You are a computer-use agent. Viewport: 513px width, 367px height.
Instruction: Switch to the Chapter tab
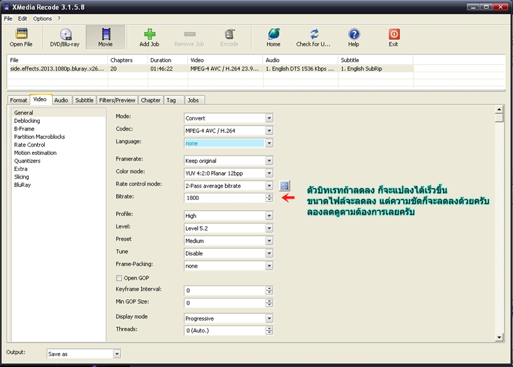[151, 101]
